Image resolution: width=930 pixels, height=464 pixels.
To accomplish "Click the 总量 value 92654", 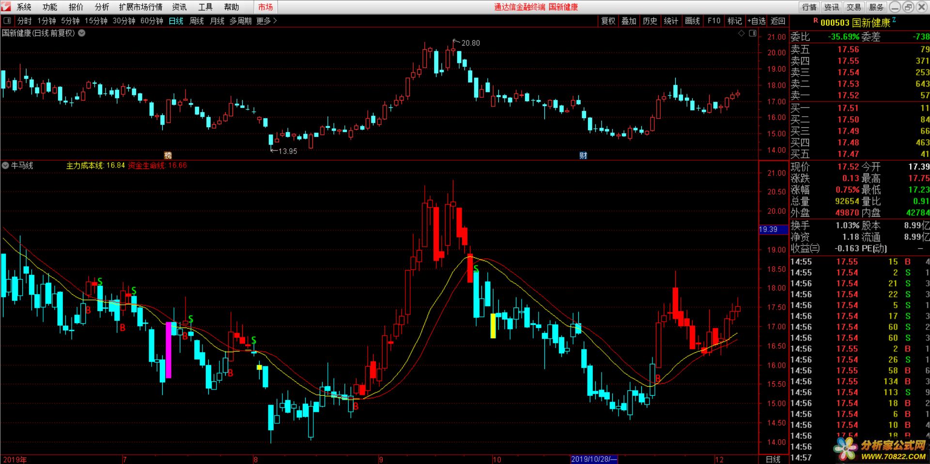I will (847, 201).
